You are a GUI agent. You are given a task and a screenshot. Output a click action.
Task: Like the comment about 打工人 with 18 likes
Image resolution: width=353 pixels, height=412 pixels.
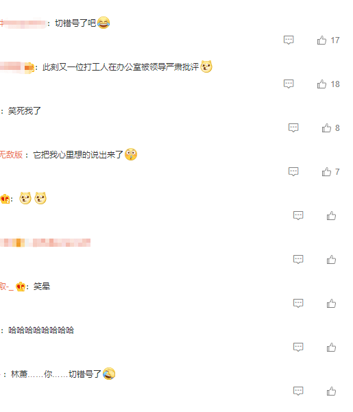point(321,84)
